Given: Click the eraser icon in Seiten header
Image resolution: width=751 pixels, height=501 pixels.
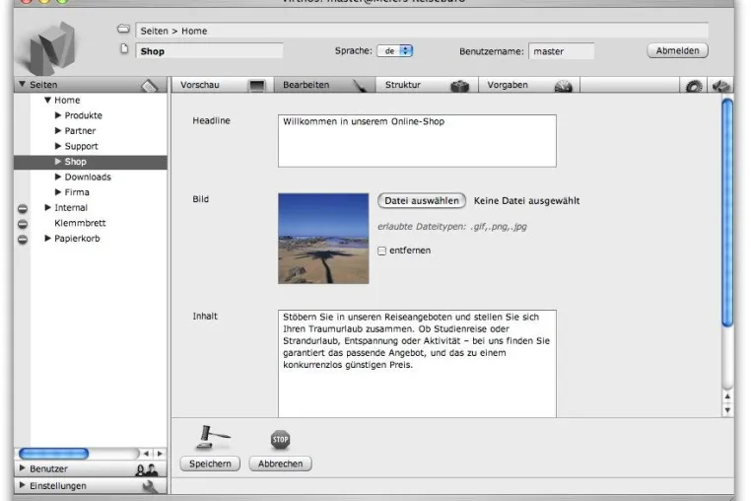Looking at the screenshot, I should [x=150, y=86].
